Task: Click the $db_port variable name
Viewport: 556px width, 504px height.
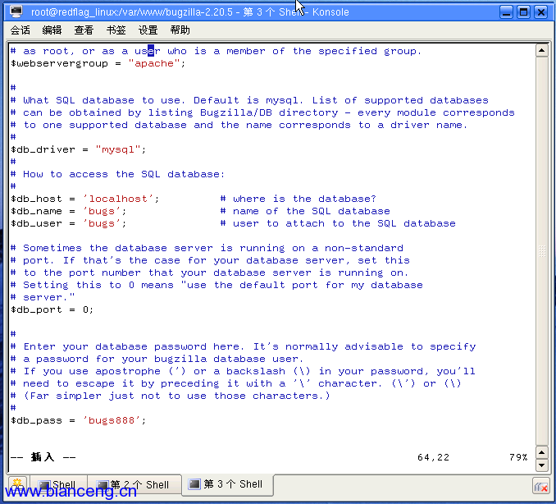Action: click(x=36, y=309)
